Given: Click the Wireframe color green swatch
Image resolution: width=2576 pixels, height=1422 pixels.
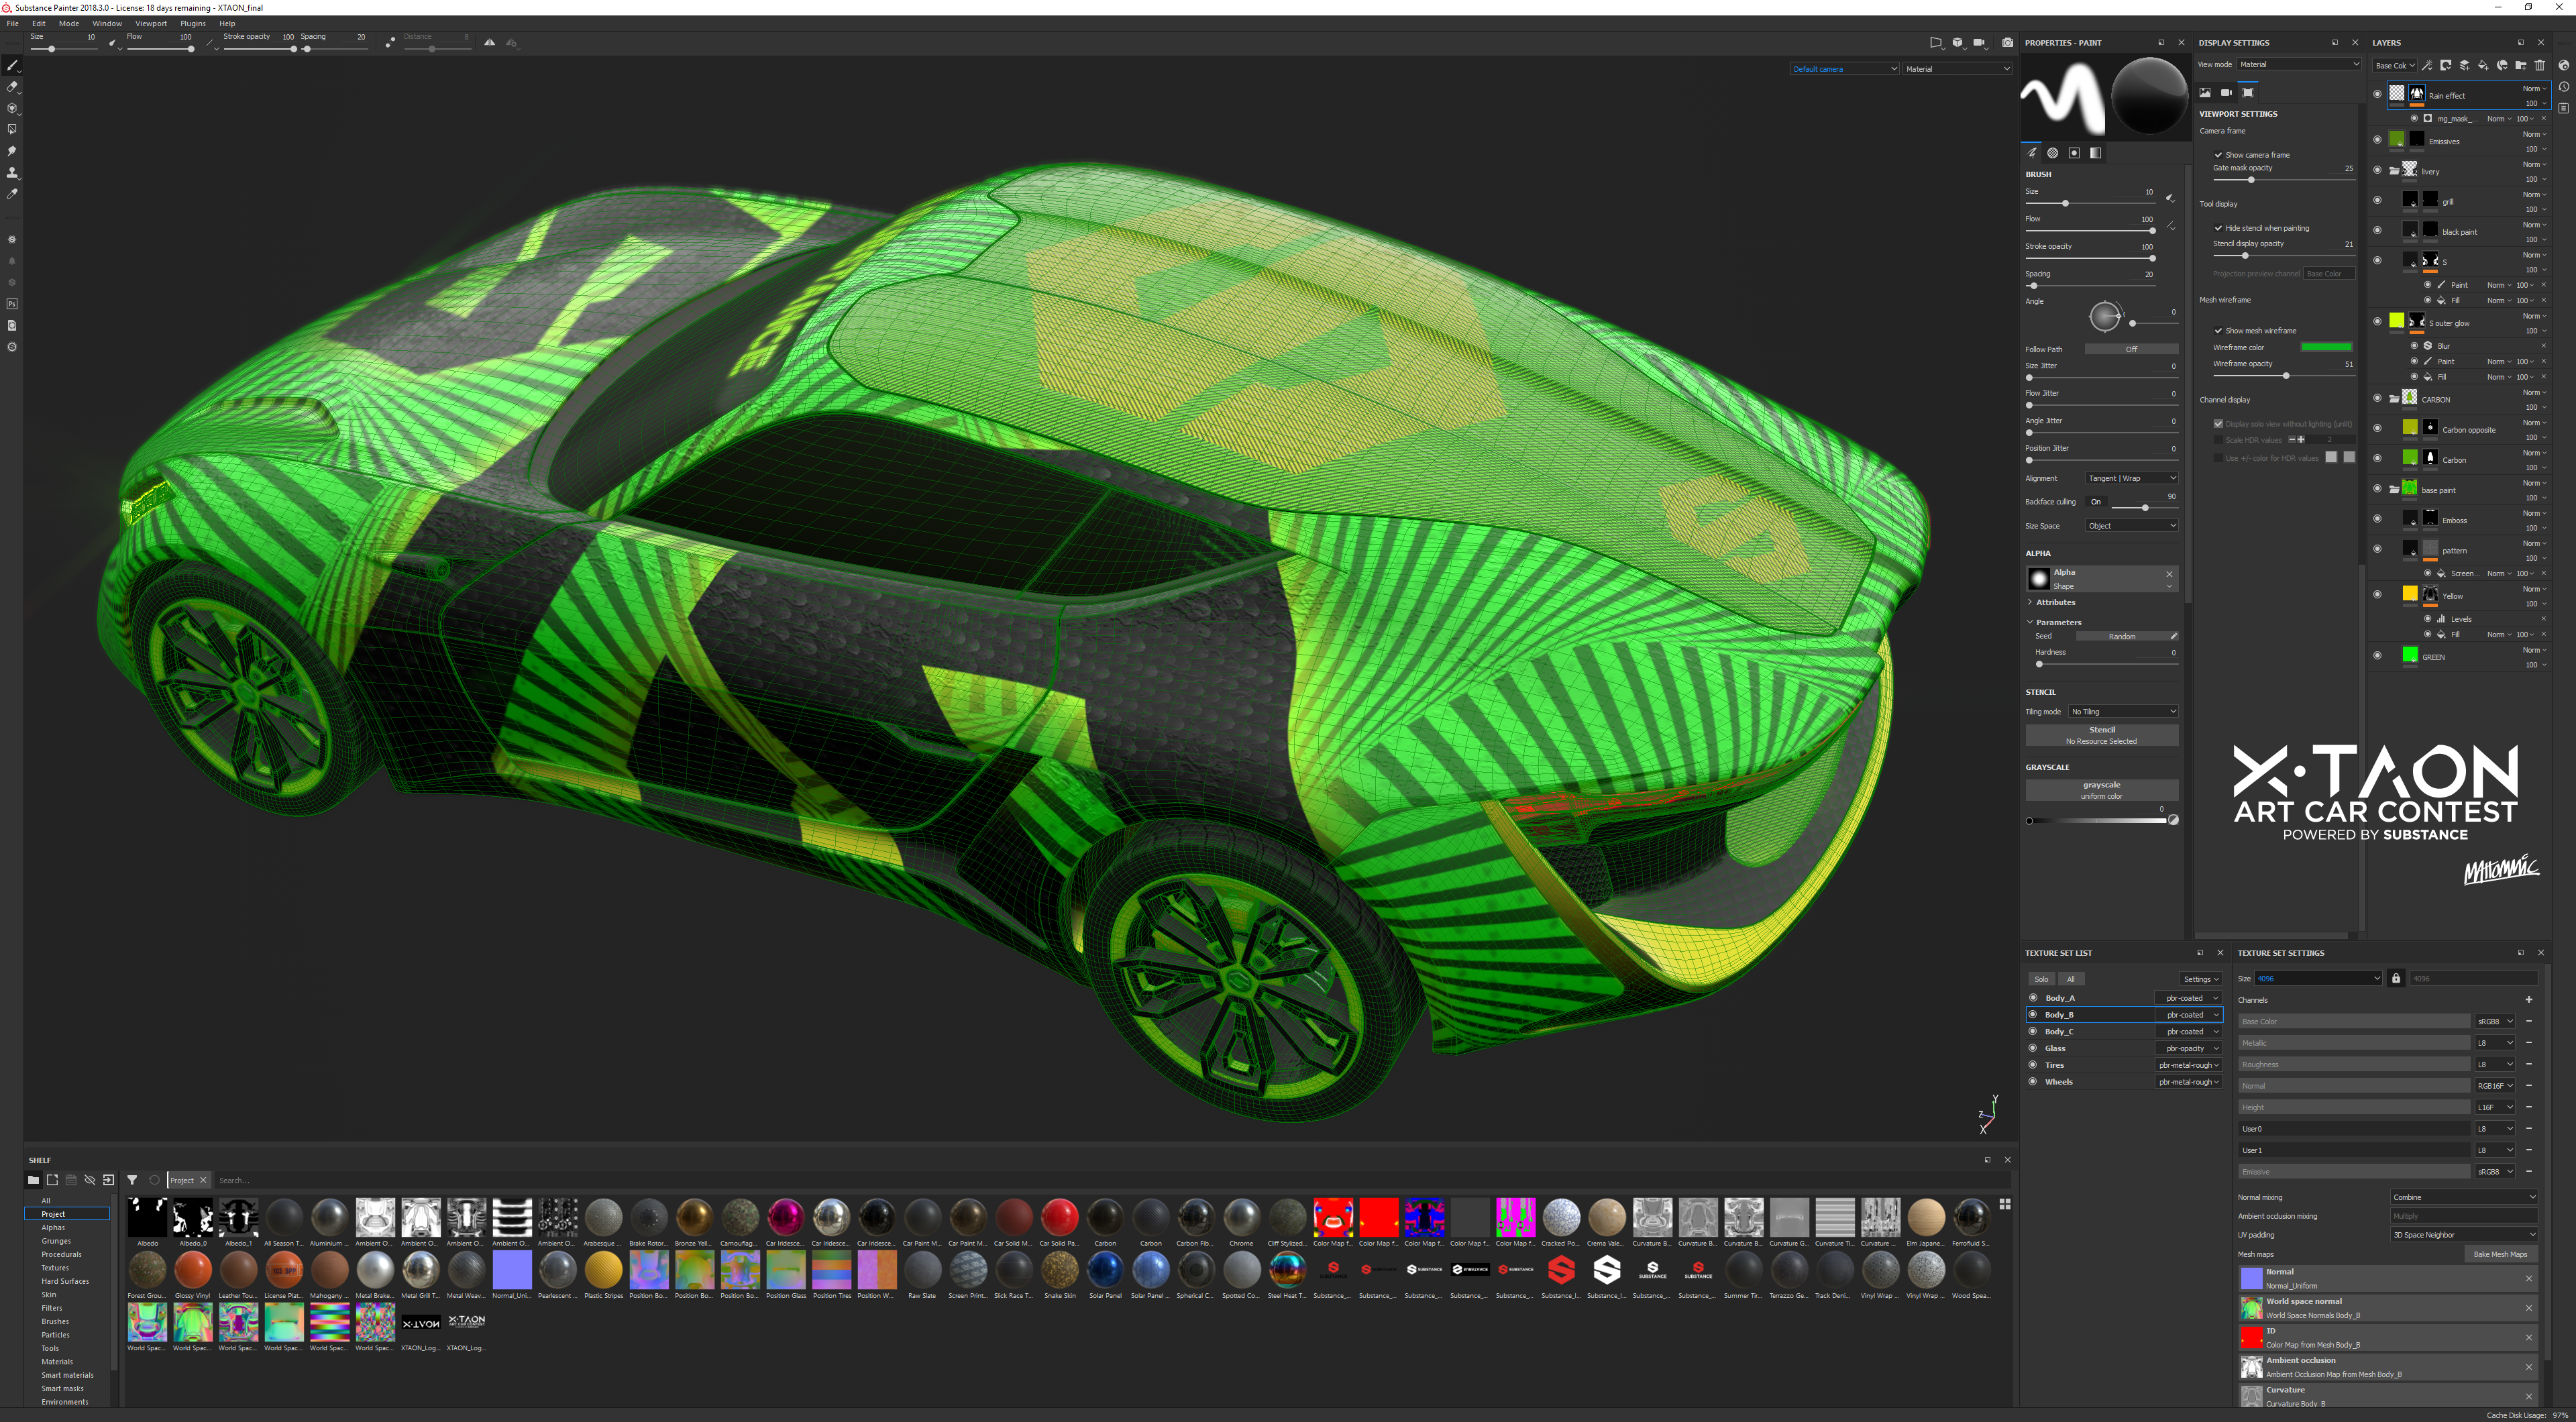Looking at the screenshot, I should (x=2327, y=347).
